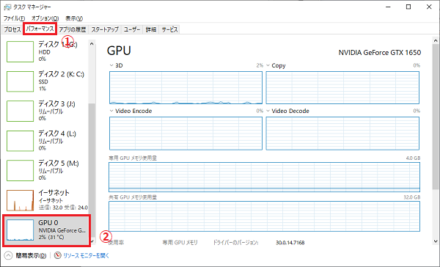Image resolution: width=440 pixels, height=267 pixels.
Task: Open the Video Decode engine dropdown
Action: point(268,111)
